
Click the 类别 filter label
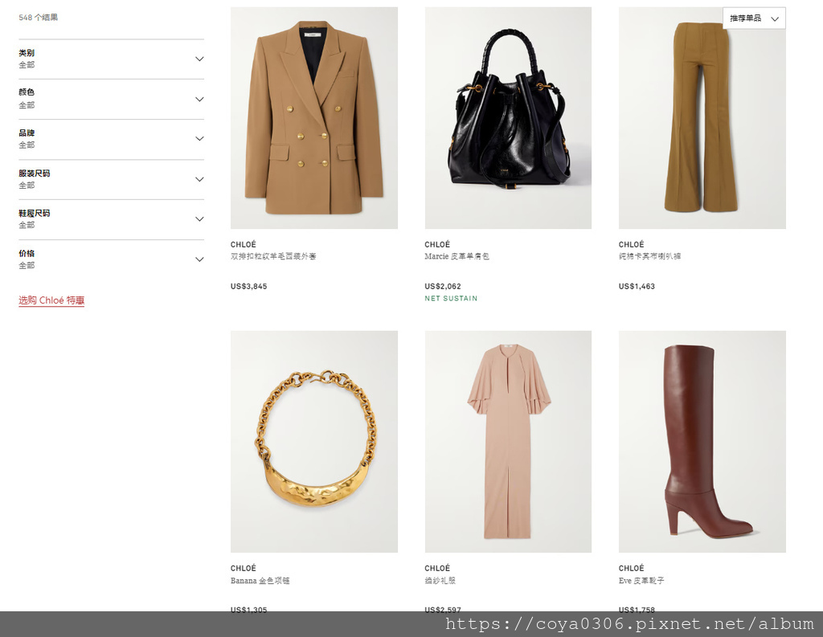27,53
